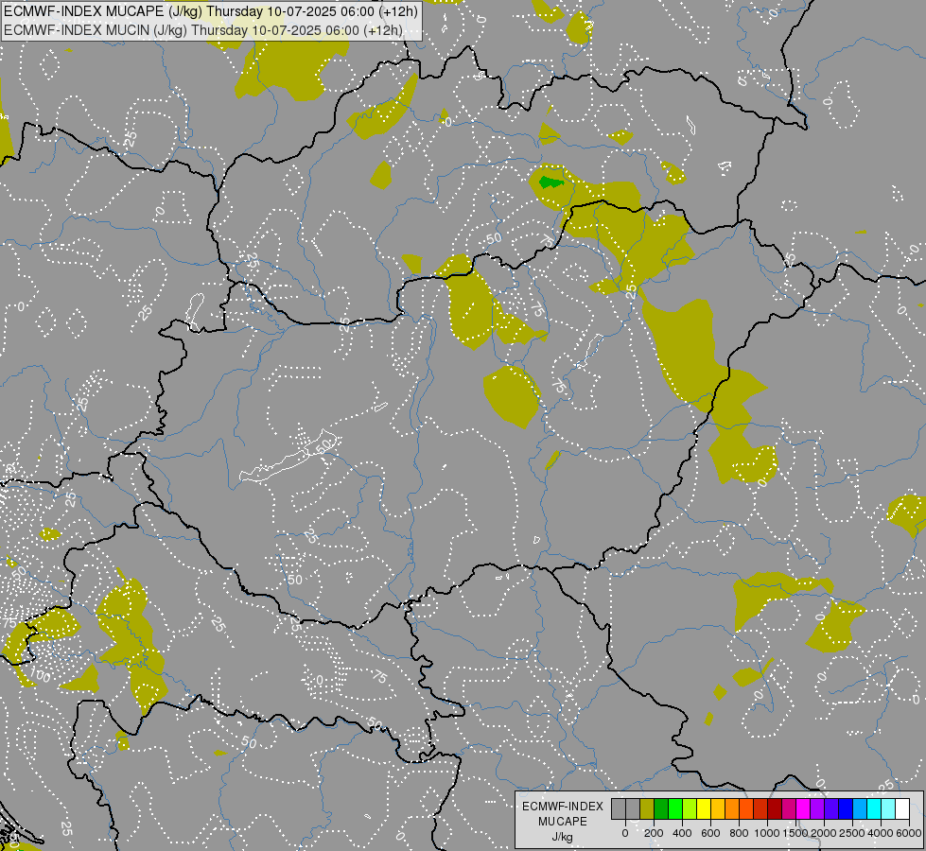Viewport: 926px width, 851px height.
Task: Select the bright green legend swatch before 400
Action: coord(675,809)
